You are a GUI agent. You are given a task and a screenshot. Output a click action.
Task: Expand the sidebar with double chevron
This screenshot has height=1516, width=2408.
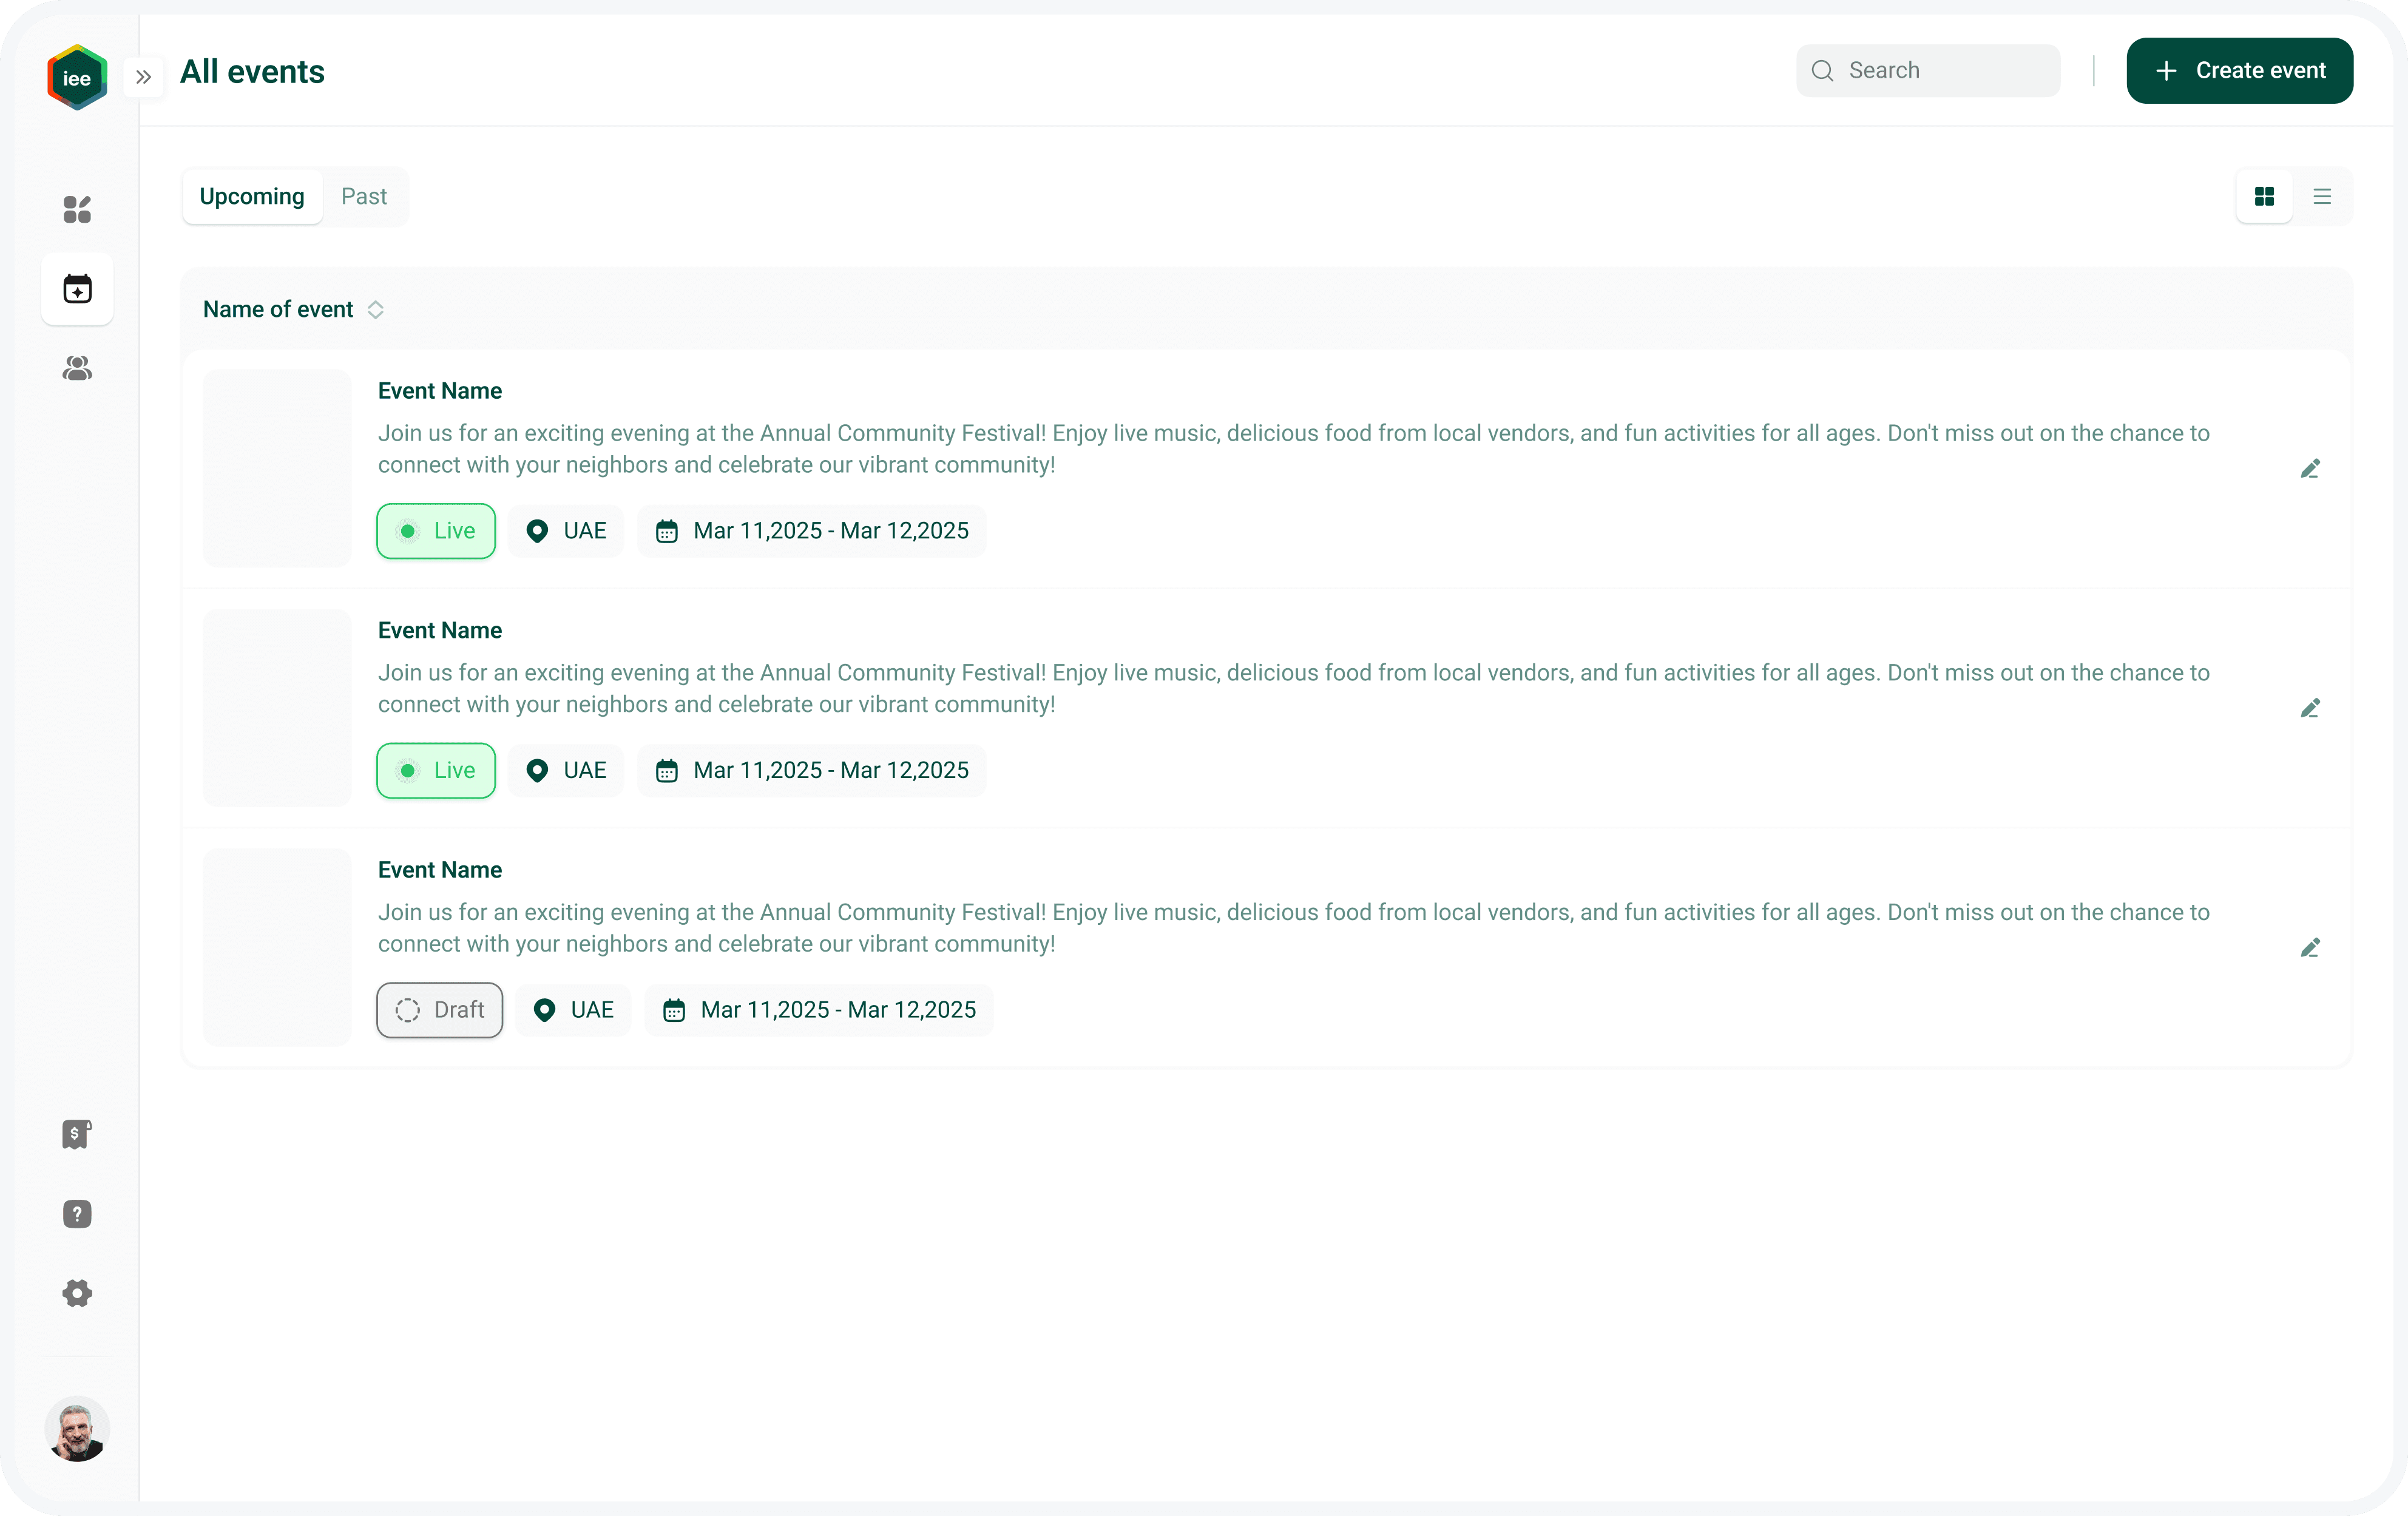tap(143, 77)
